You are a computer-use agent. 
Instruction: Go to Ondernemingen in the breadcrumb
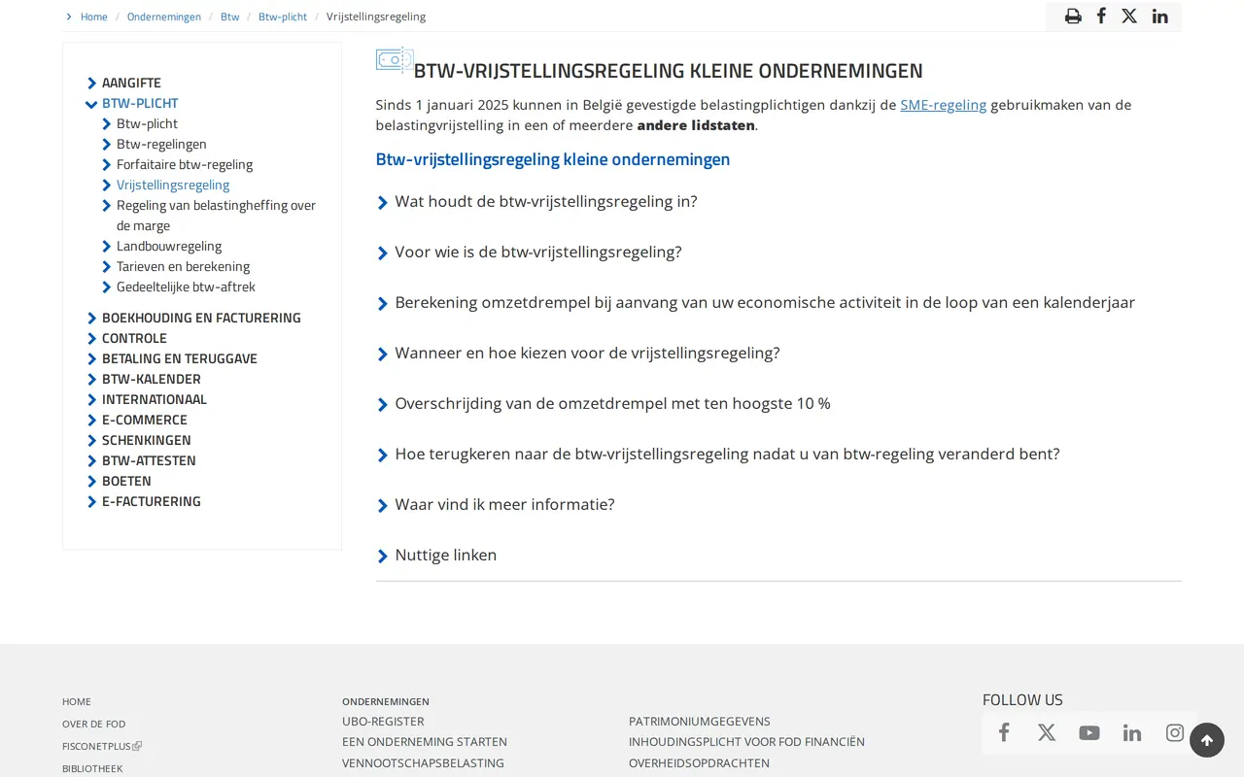coord(164,17)
